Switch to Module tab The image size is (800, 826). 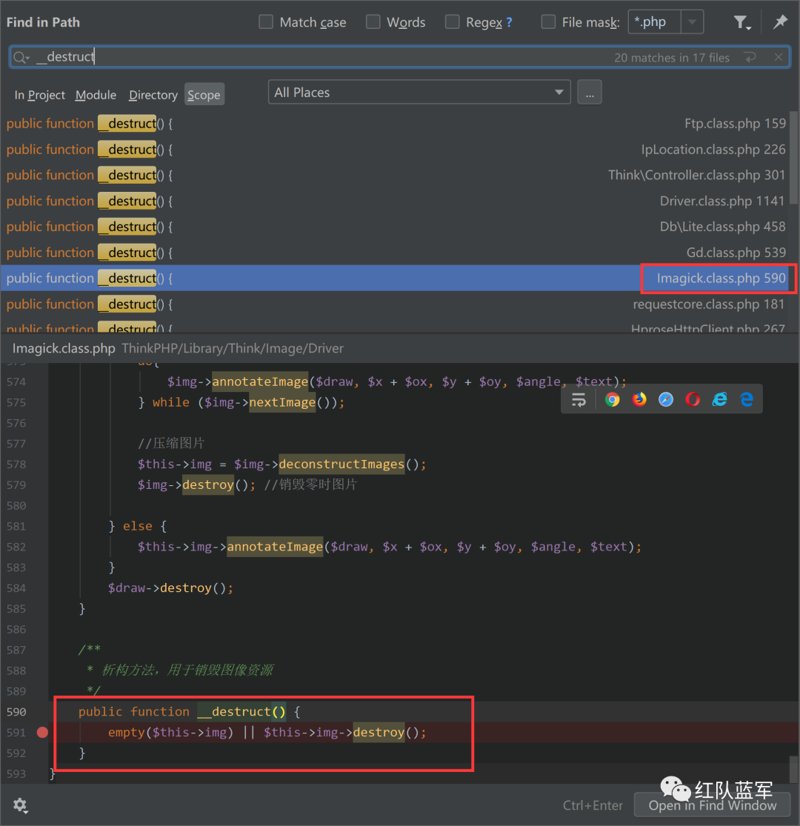coord(96,95)
